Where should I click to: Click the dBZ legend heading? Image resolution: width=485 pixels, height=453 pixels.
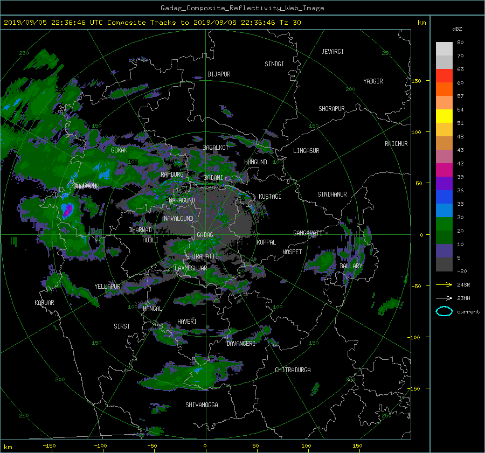[457, 29]
